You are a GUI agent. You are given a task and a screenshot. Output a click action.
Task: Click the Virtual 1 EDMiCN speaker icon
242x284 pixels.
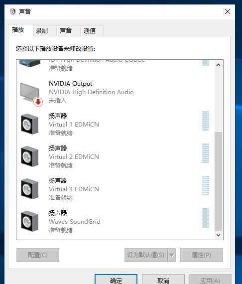tap(30, 124)
